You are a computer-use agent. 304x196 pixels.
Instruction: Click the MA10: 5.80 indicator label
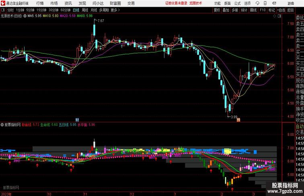point(51,16)
